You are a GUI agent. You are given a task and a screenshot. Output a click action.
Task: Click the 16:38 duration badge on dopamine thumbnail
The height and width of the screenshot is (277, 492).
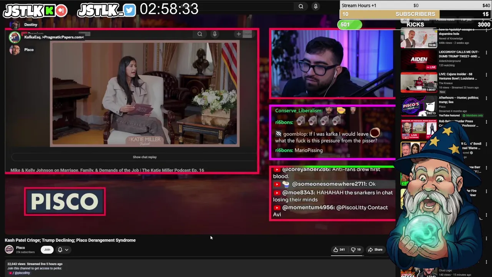click(432, 45)
